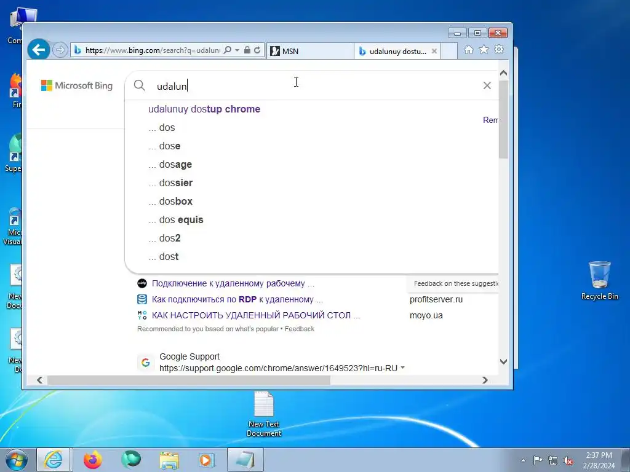The image size is (630, 472).
Task: Minimize the Internet Explorer window
Action: coord(457,33)
